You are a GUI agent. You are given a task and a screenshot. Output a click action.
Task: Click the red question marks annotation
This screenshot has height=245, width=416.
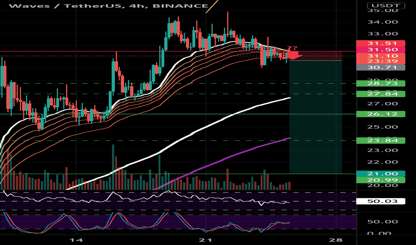292,48
